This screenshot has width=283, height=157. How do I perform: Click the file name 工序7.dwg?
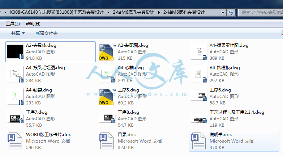click(x=37, y=112)
